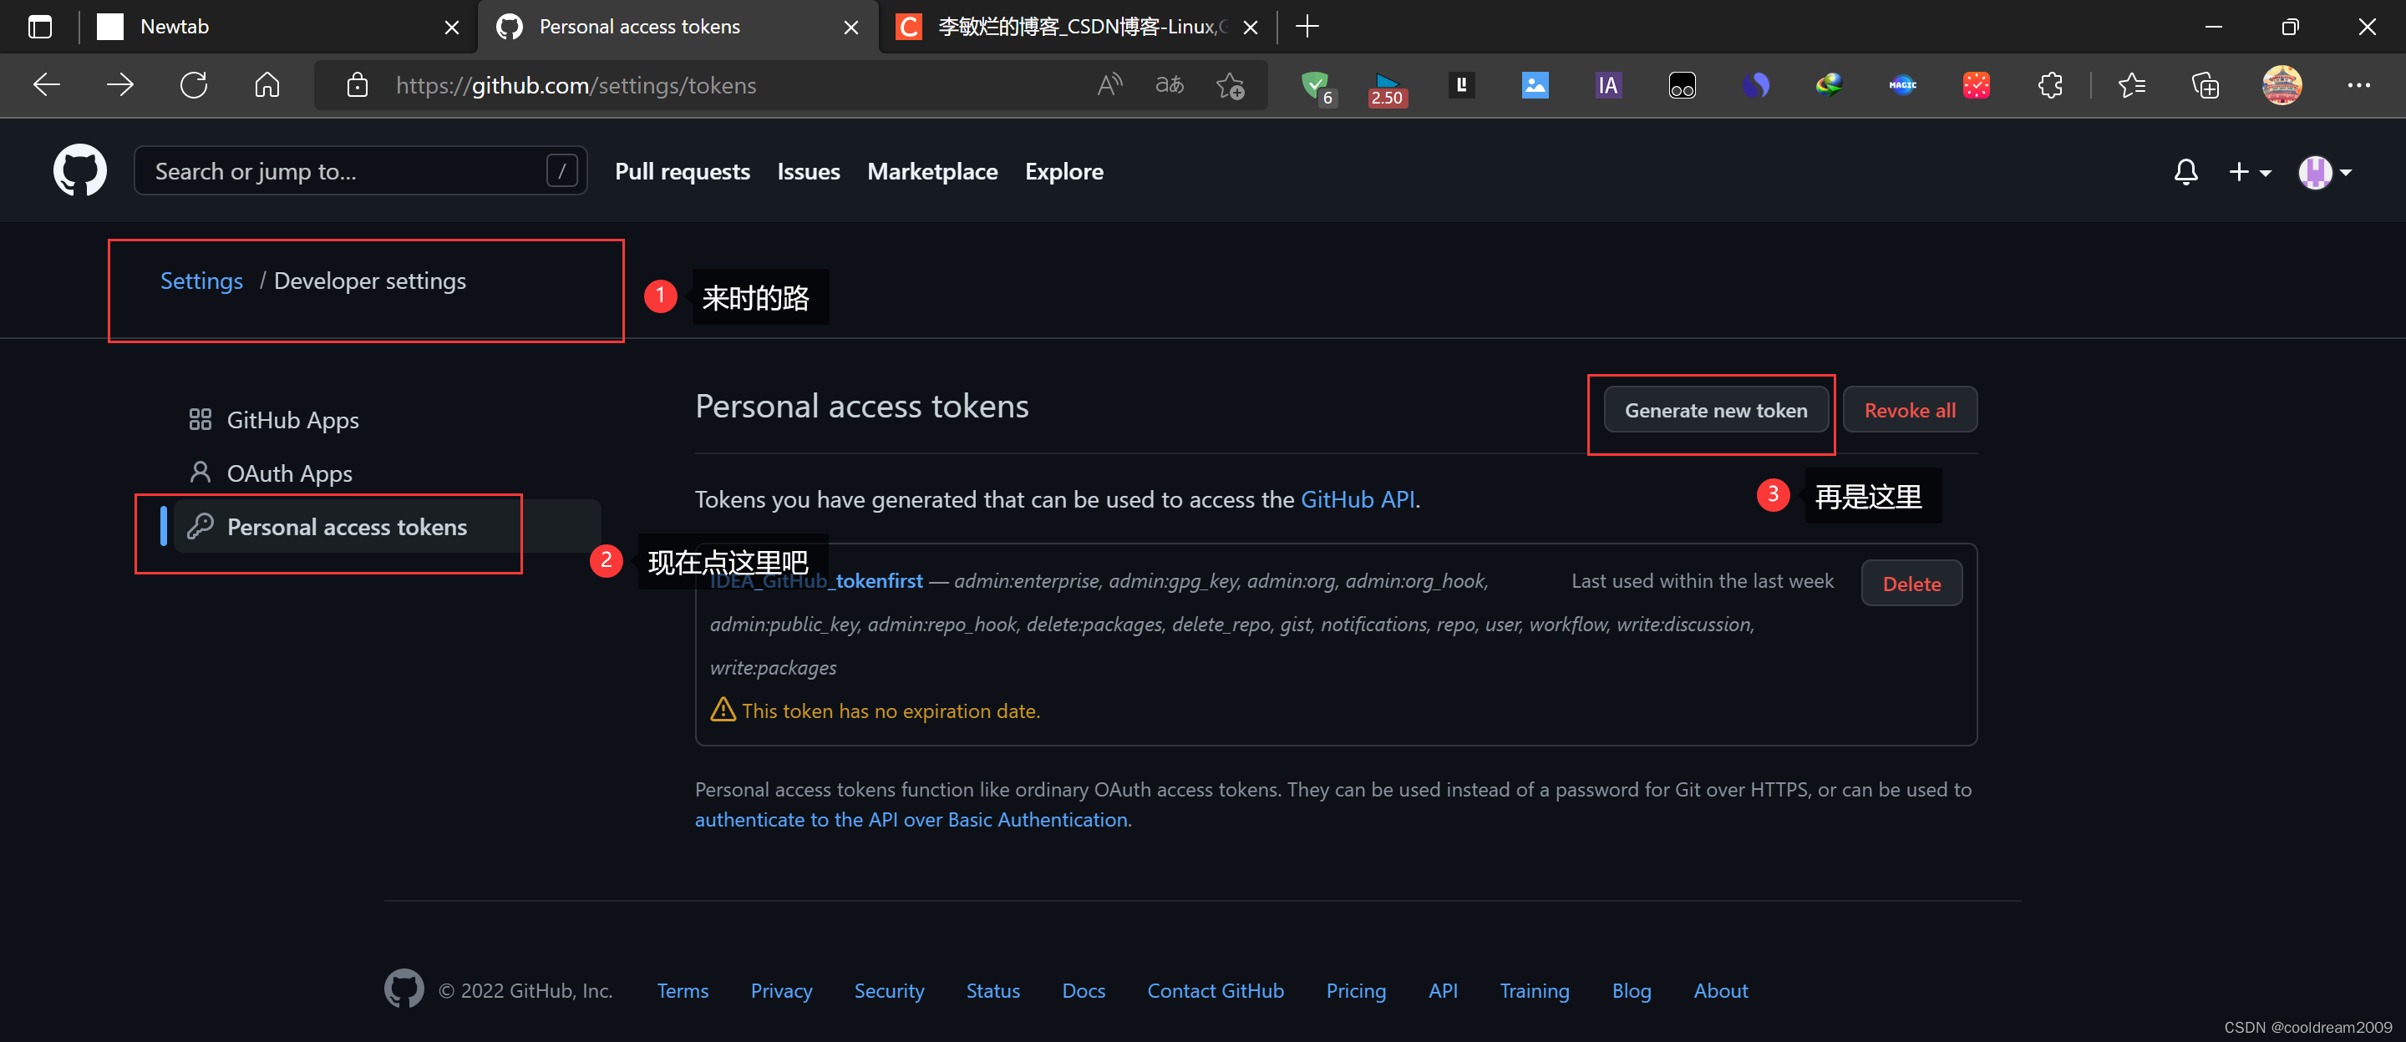
Task: Click the user avatar profile icon
Action: pos(2316,170)
